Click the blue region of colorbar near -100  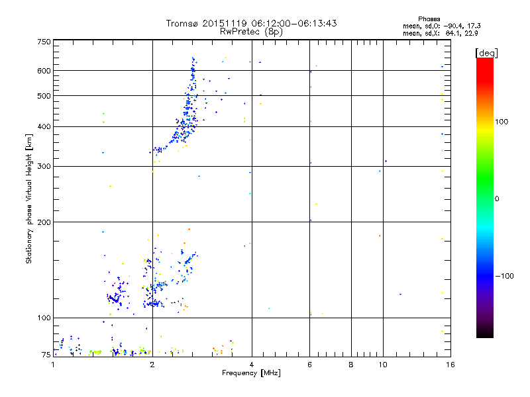tap(485, 276)
